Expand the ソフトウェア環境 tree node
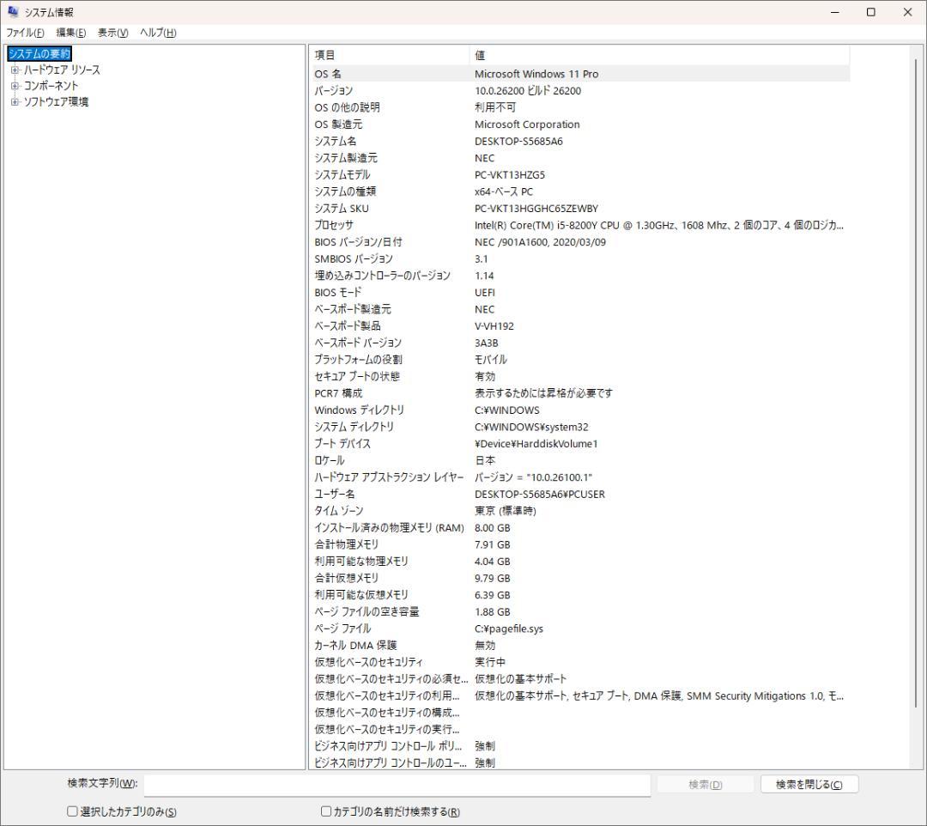Viewport: 927px width, 826px height. pyautogui.click(x=14, y=101)
